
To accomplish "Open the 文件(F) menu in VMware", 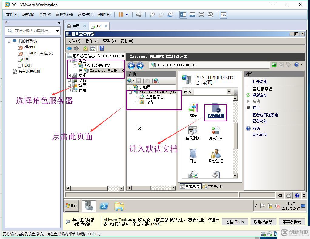I will coord(12,15).
